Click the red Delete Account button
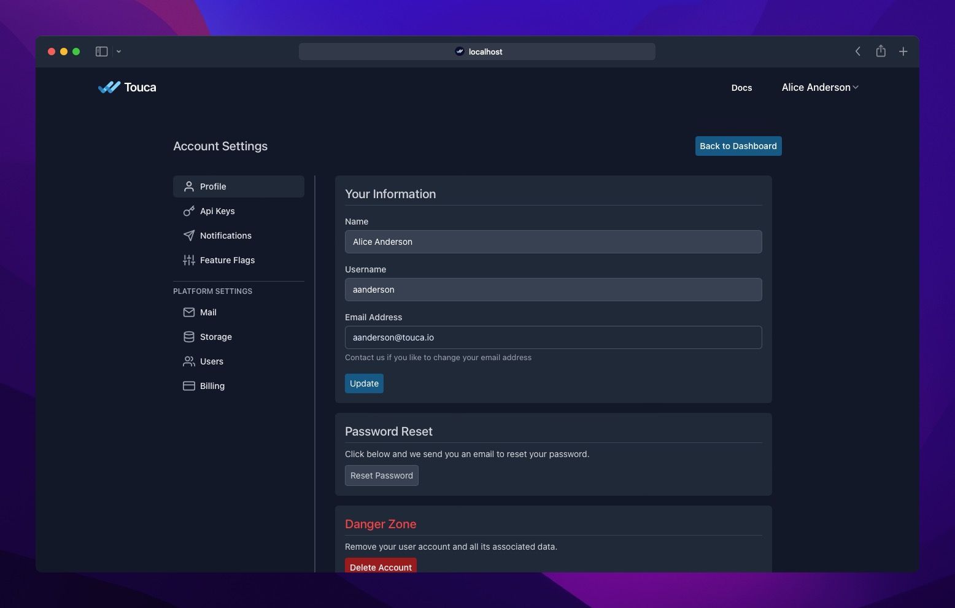Image resolution: width=955 pixels, height=608 pixels. (x=381, y=566)
